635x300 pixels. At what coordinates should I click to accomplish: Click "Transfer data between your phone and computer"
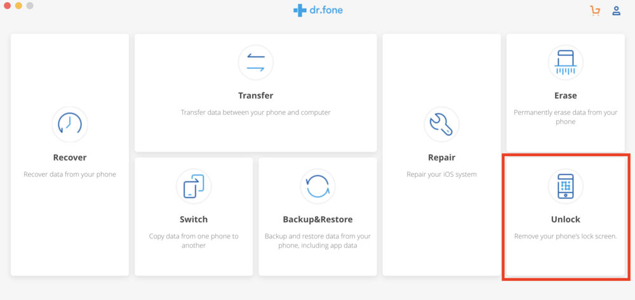(255, 112)
